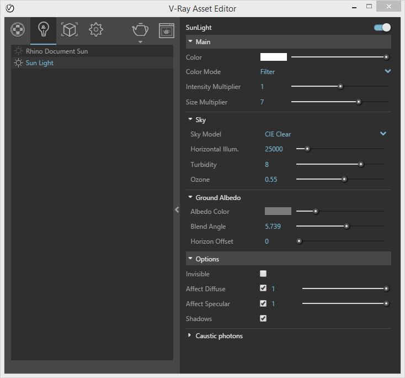
Task: Collapse the Ground Albedo section
Action: tap(190, 197)
